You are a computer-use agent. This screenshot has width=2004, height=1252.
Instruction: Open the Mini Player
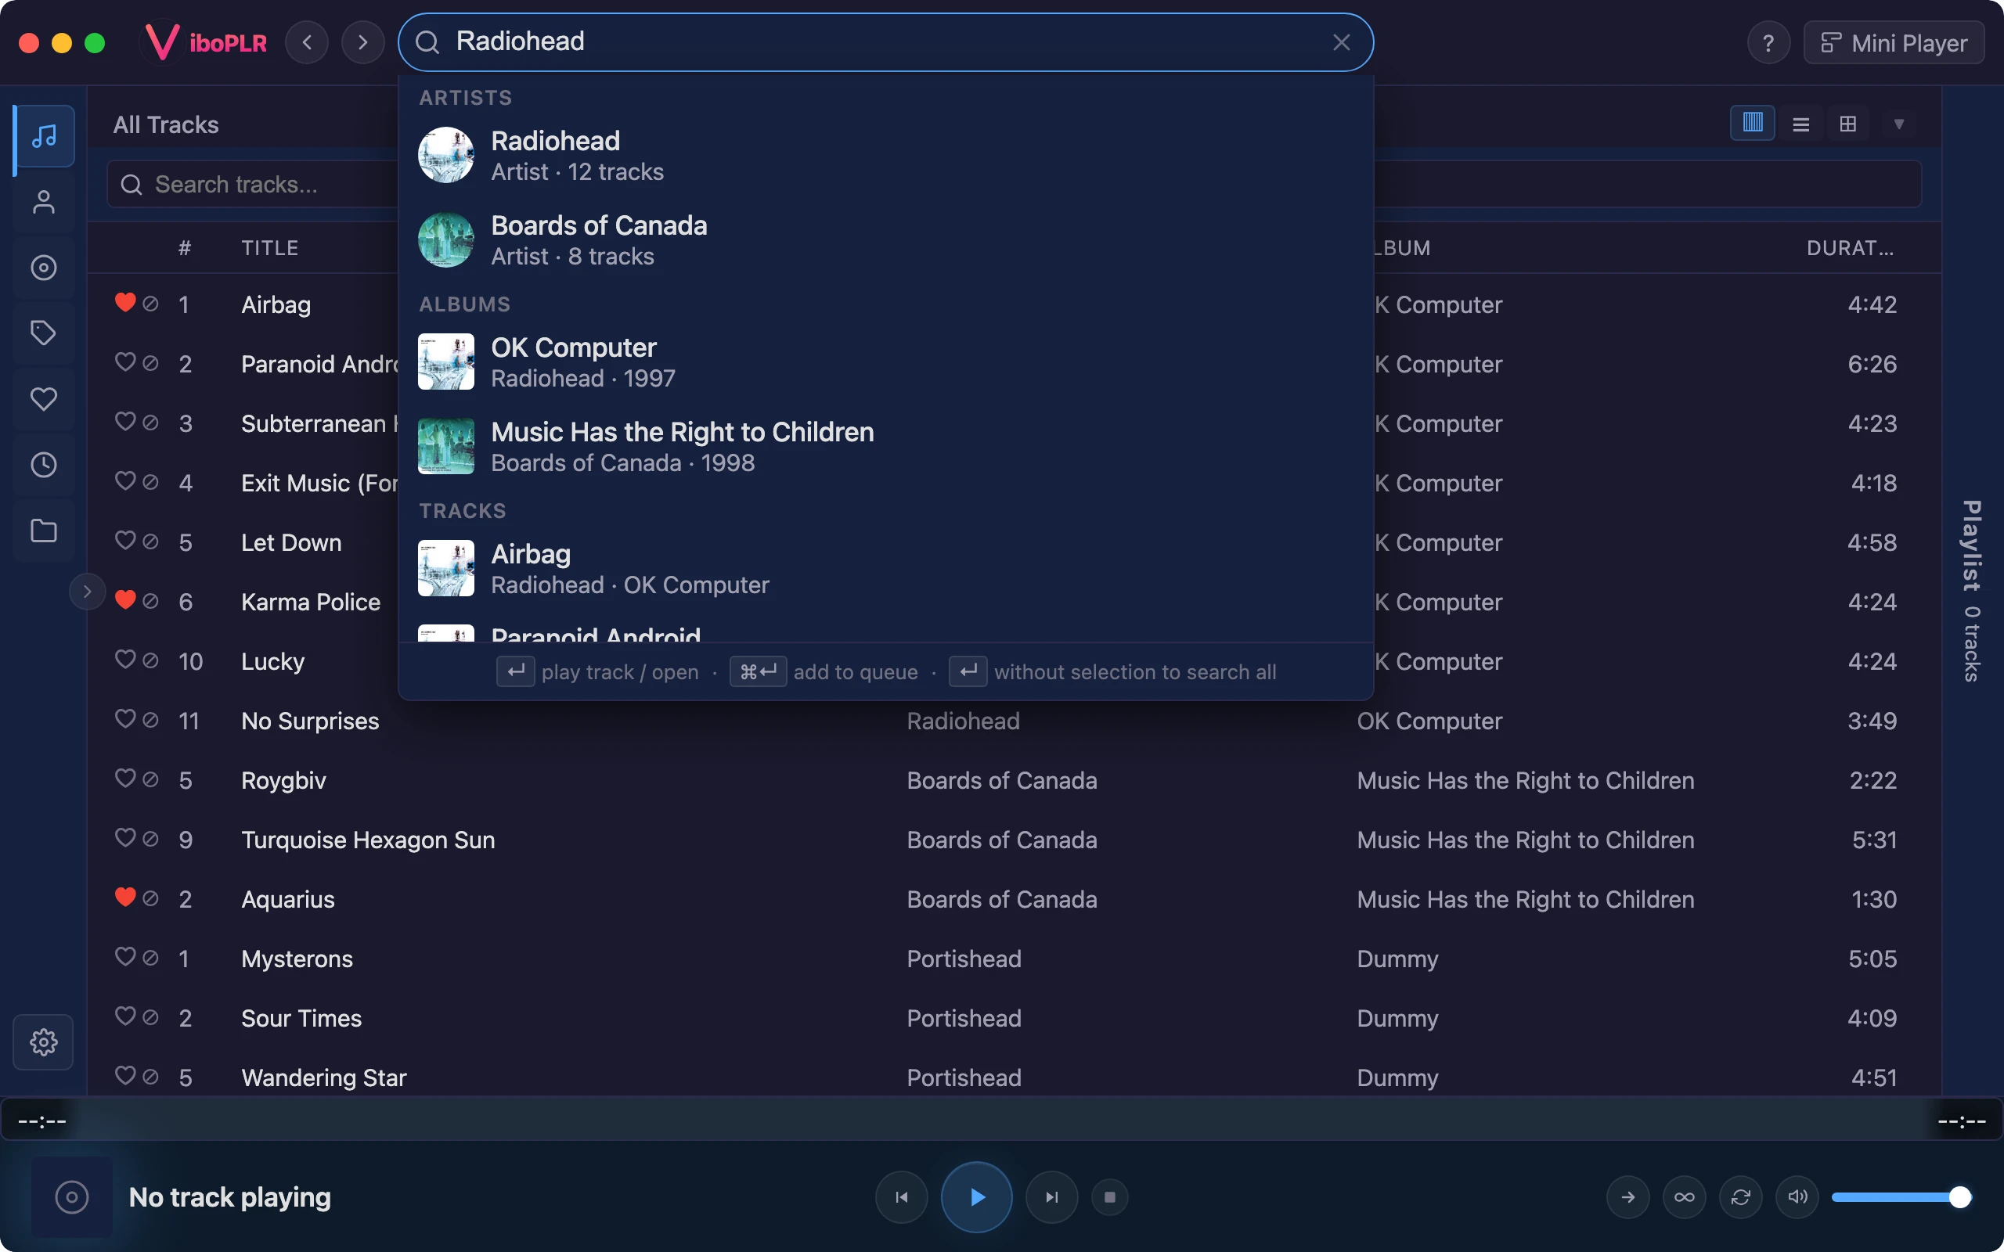[x=1894, y=43]
